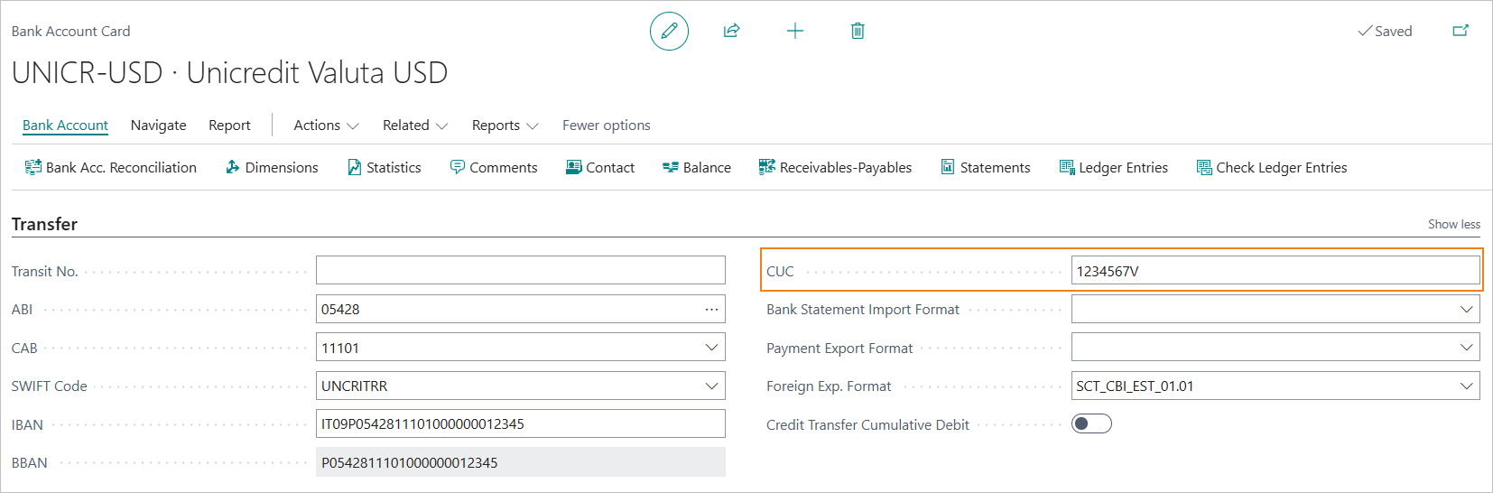
Task: Click the Bank Account Card caption
Action: pyautogui.click(x=70, y=31)
